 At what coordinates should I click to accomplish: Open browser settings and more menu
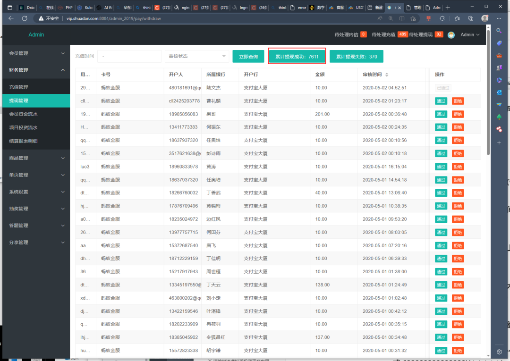(499, 18)
